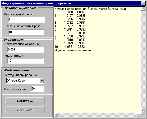The height and width of the screenshot is (119, 147).
Task: Click the value 1.0256 in row 2
Action: [68, 19]
